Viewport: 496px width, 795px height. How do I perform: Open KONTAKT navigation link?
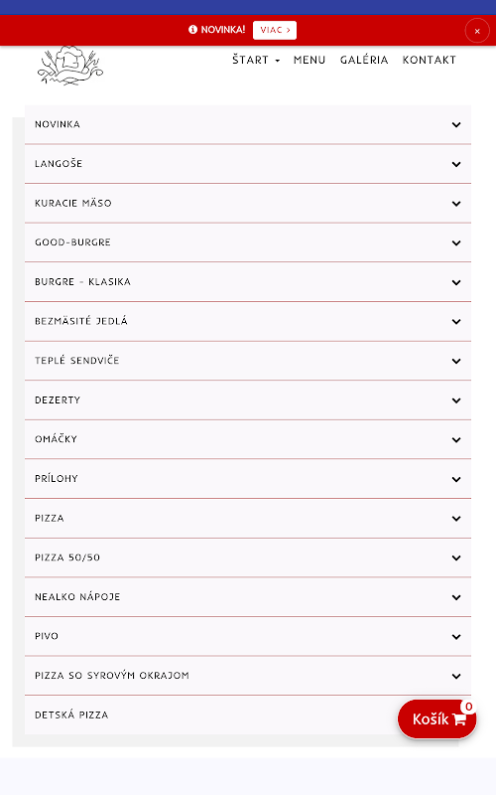(x=429, y=60)
